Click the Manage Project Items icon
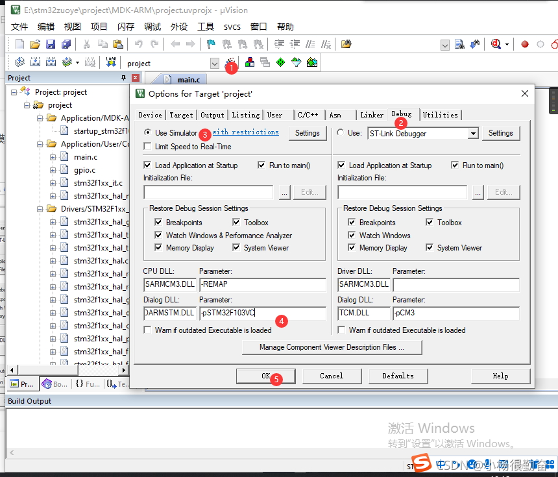Image resolution: width=558 pixels, height=477 pixels. coord(249,62)
